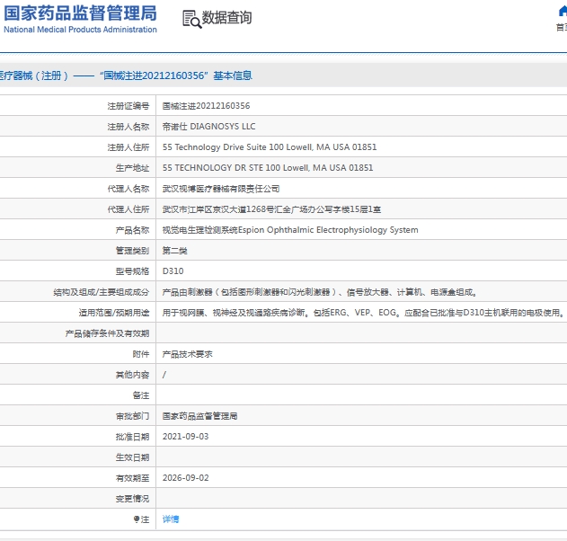Screen dimensions: 567x541
Task: Select agent name 武汉视博医疗器械有限责任公司
Action: (221, 189)
